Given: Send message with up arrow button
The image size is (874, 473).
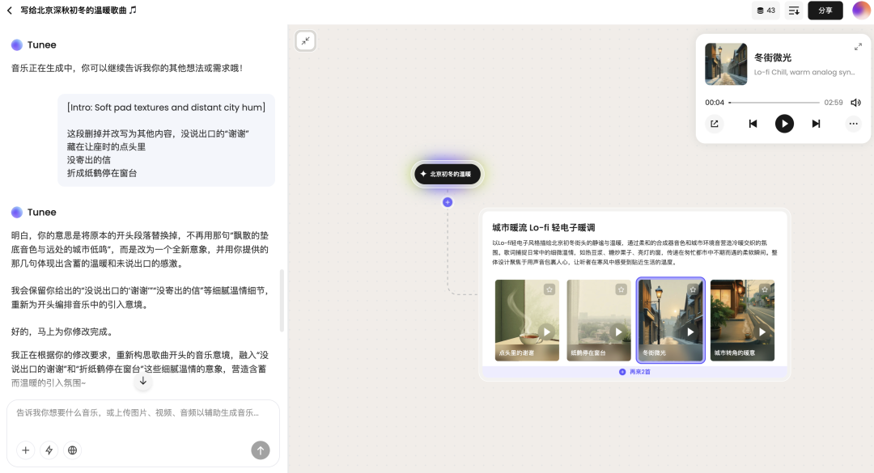Looking at the screenshot, I should click(261, 450).
